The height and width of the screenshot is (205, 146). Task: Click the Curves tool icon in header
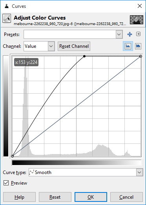[x=7, y=18]
